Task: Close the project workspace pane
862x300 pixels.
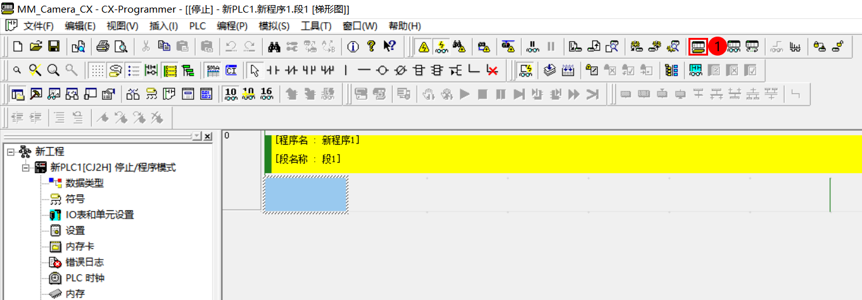Action: [x=208, y=136]
